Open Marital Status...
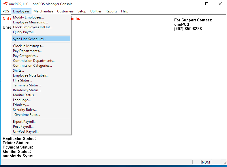The height and width of the screenshot is (167, 227). [x=41, y=95]
